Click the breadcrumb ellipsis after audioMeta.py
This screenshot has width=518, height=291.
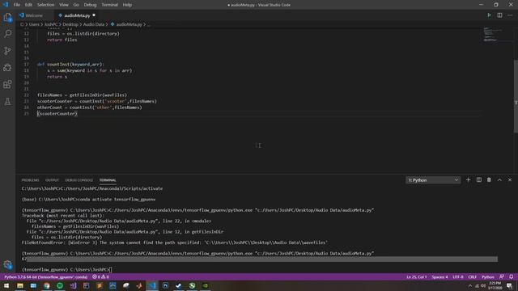pos(149,25)
